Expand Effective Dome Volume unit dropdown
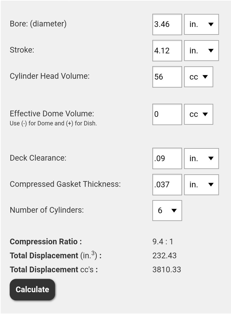 click(x=198, y=114)
